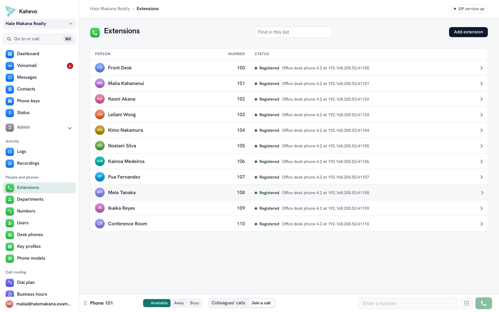Click the green call button
The width and height of the screenshot is (499, 312).
[x=483, y=303]
